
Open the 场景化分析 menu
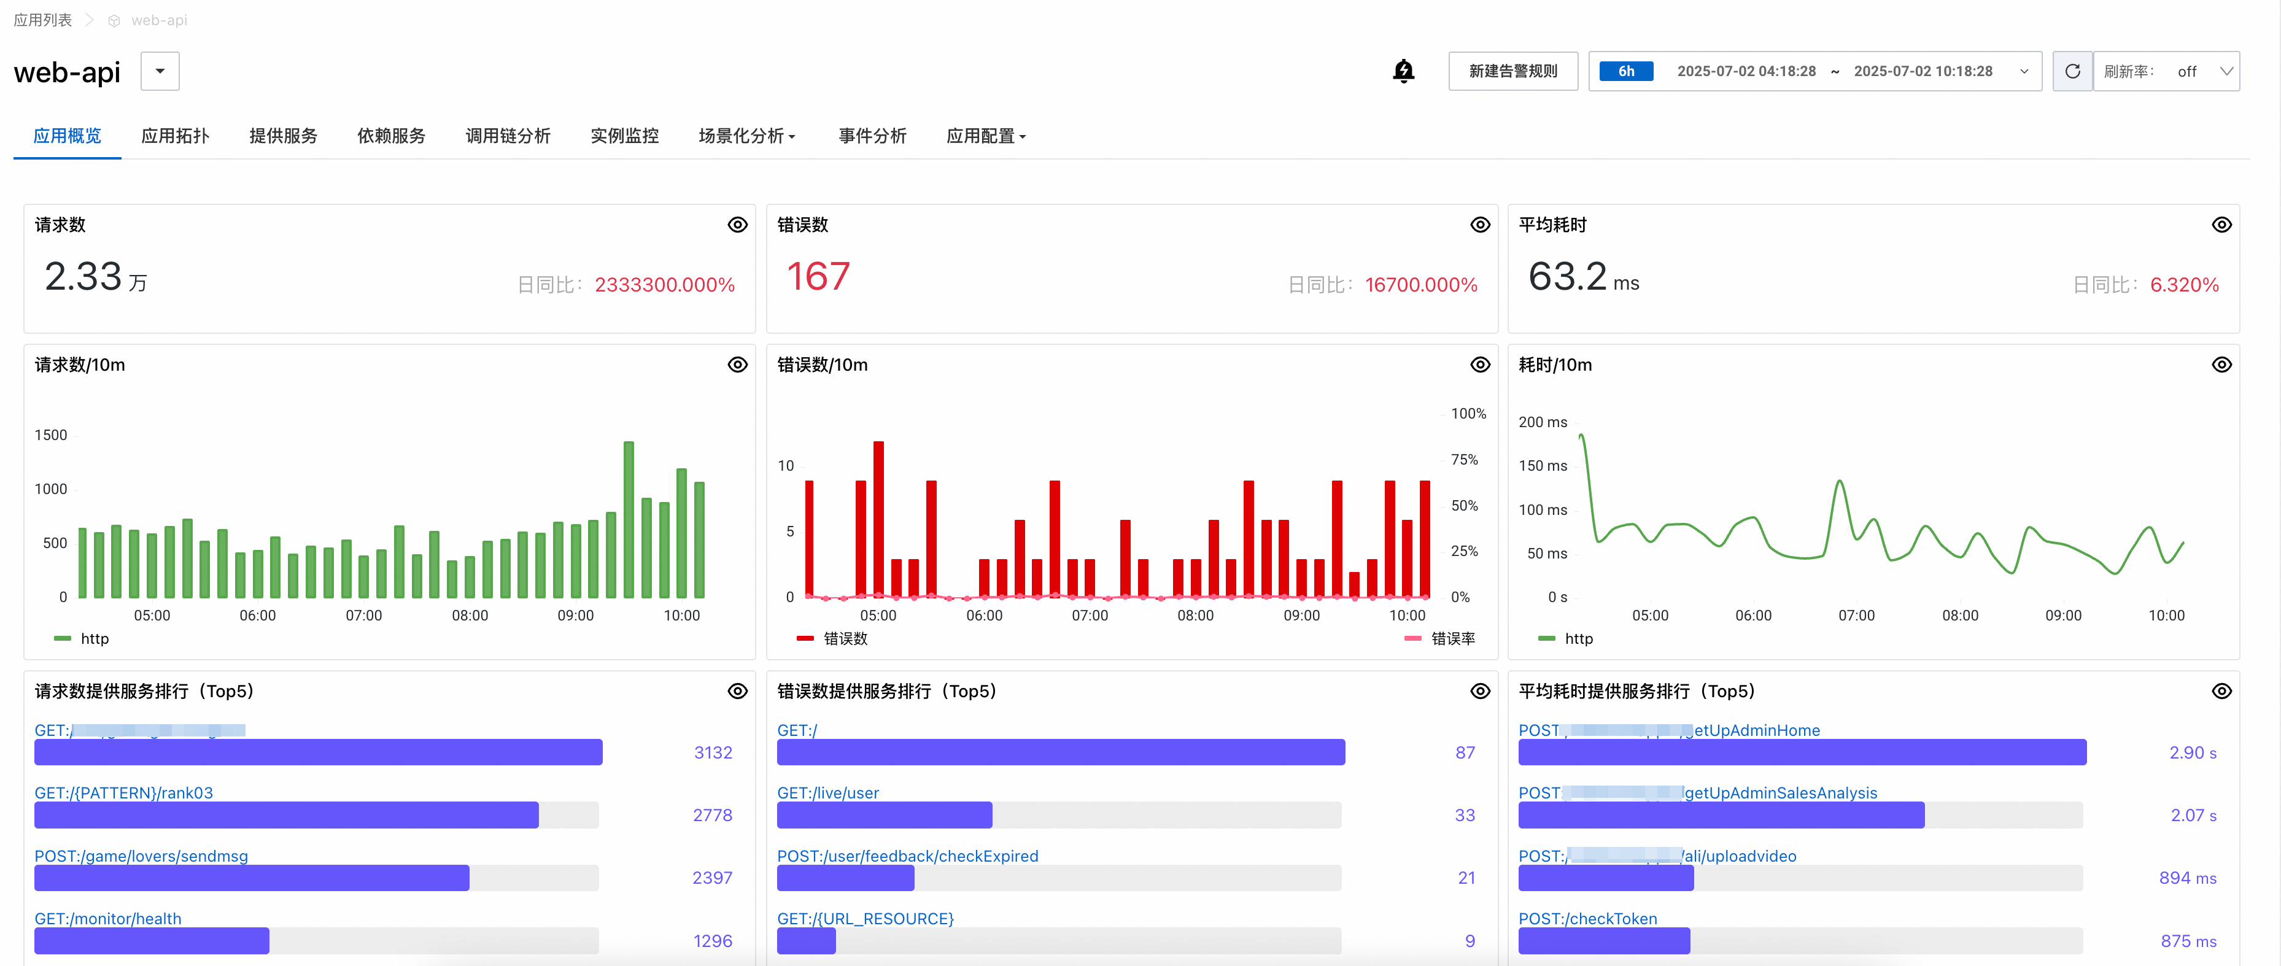745,136
